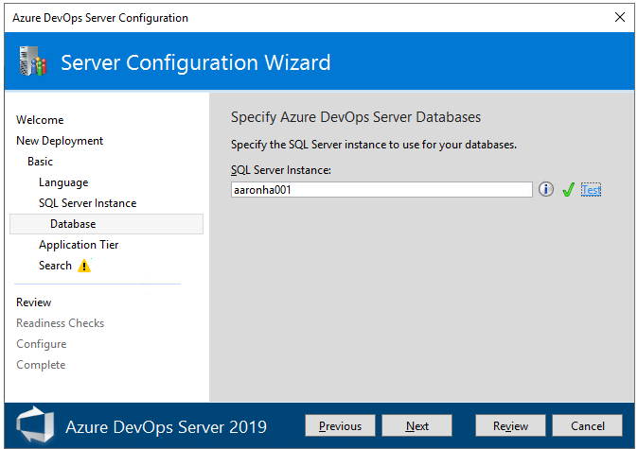
Task: Select the Database step in sidebar
Action: pos(73,224)
